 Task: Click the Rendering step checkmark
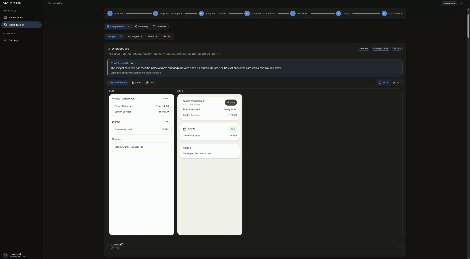[x=293, y=13]
